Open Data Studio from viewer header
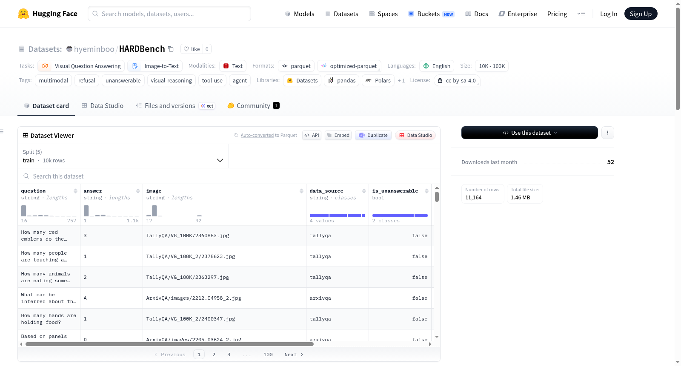The height and width of the screenshot is (366, 681). click(415, 135)
